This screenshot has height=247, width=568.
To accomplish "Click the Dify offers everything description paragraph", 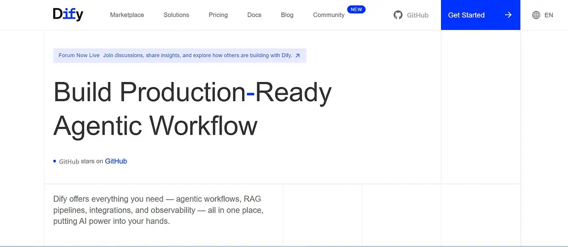I will coord(160,210).
